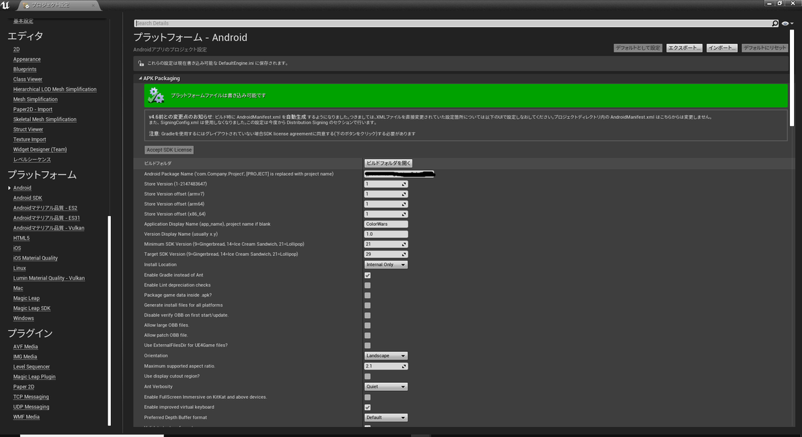The image size is (802, 437).
Task: Check Allow patch OBB file
Action: (x=368, y=335)
